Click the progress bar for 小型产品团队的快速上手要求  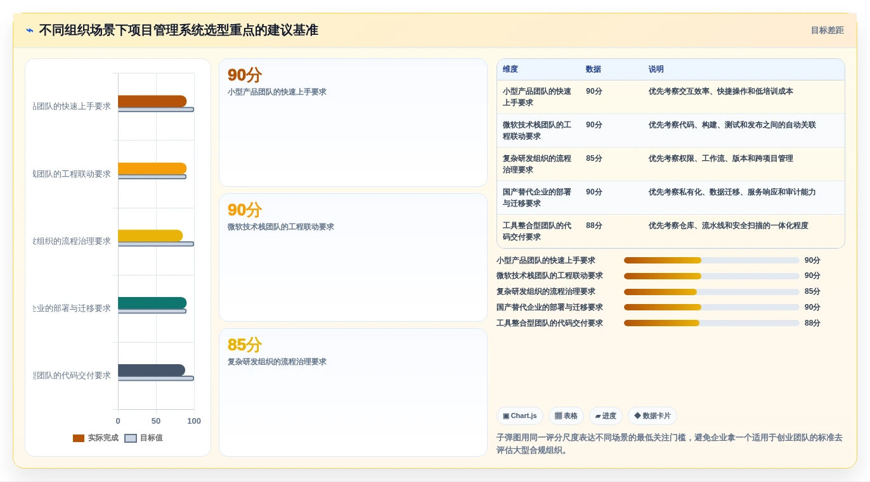[x=711, y=260]
